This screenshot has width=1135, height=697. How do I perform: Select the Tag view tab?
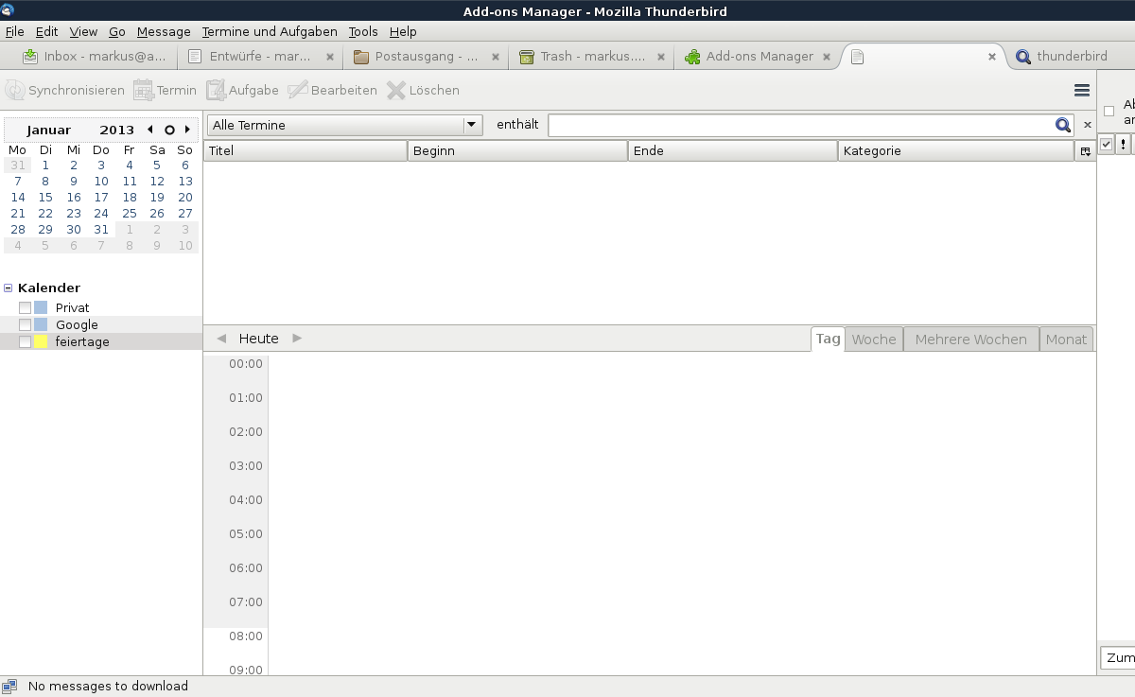tap(829, 339)
